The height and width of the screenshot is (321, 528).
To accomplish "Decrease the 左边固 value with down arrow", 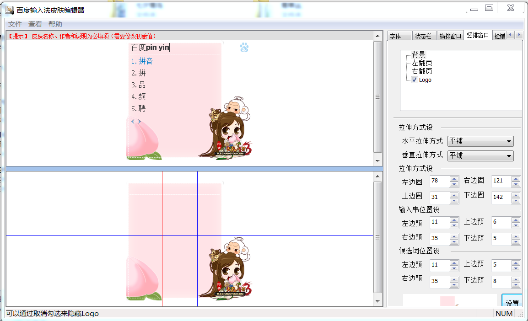I will pyautogui.click(x=454, y=184).
